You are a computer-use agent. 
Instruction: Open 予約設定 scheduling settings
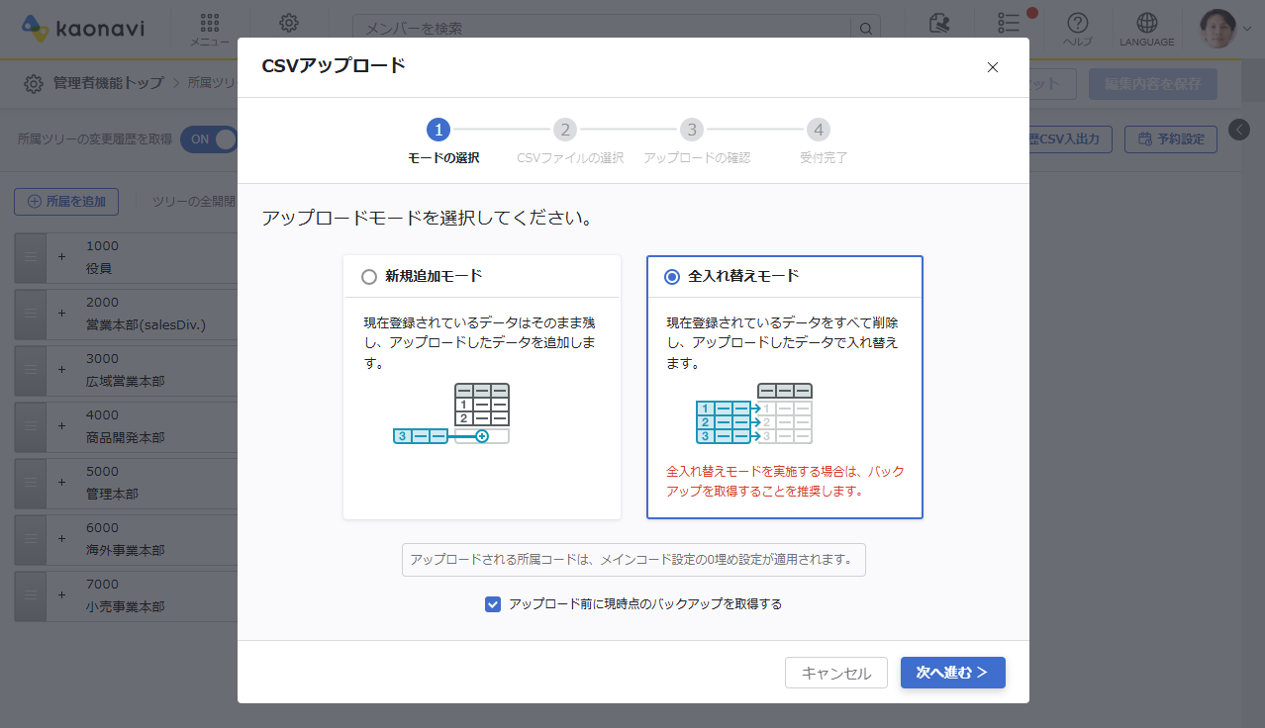pos(1170,138)
